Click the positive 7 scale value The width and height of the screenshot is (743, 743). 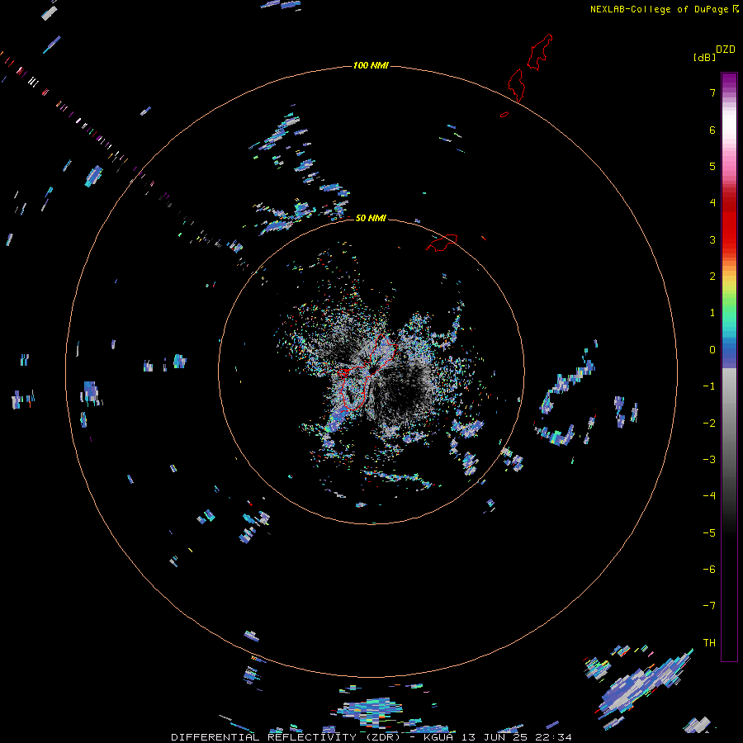coord(712,92)
